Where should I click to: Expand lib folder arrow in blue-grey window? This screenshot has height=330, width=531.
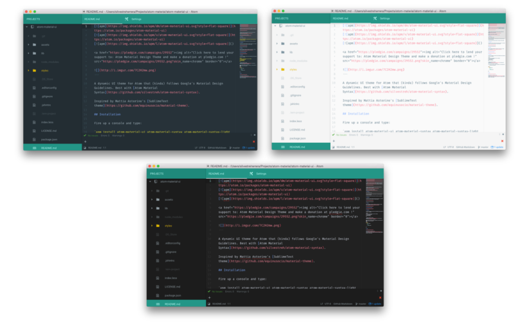coord(28,53)
